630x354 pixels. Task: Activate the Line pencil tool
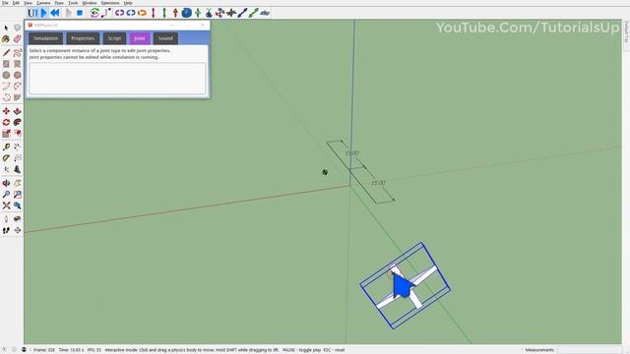pos(6,52)
